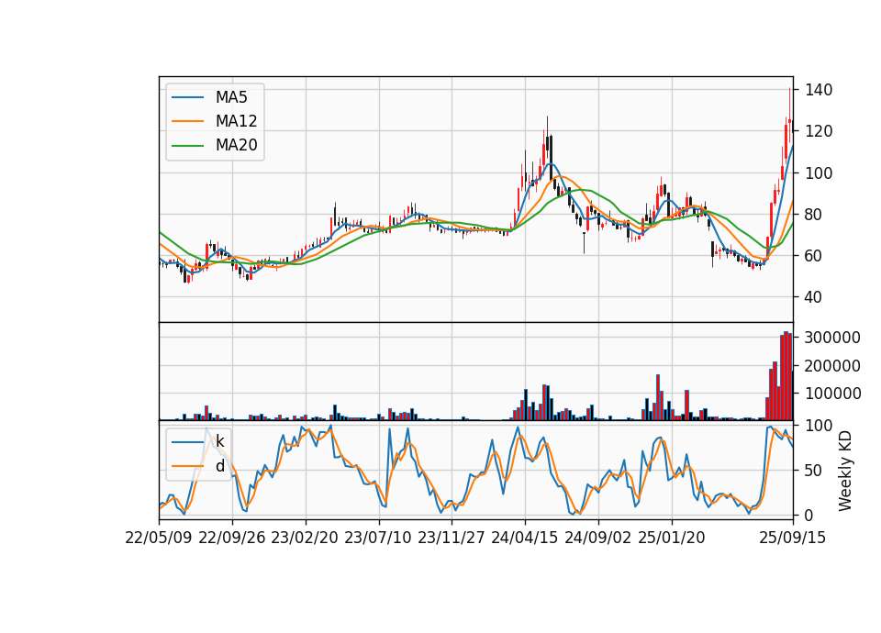The image size is (881, 633).
Task: Click the green MA20 legend line sample
Action: (187, 146)
